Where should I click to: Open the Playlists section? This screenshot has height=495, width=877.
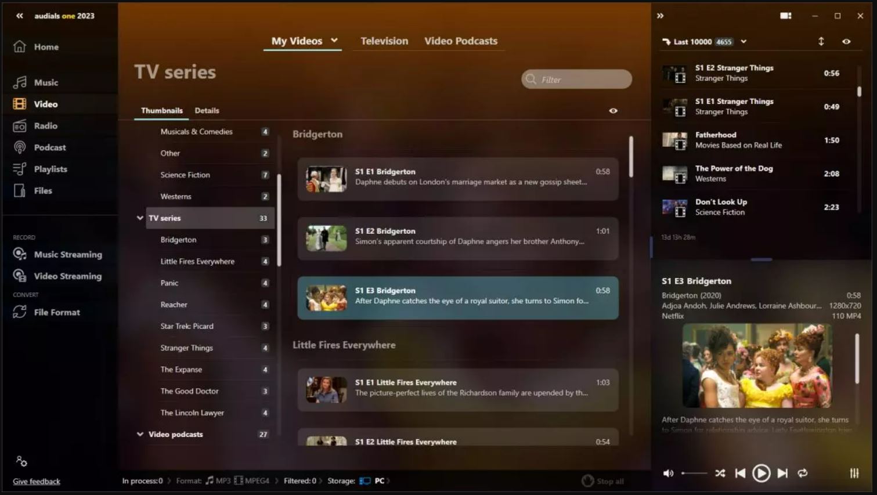coord(40,169)
